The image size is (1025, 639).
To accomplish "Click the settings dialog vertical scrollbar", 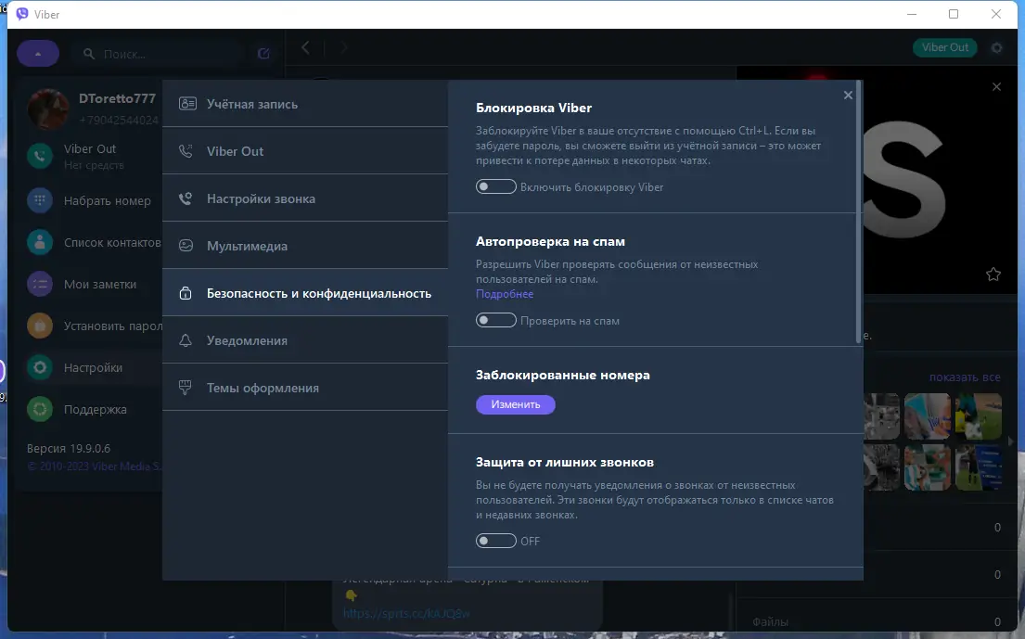I will pos(859,212).
